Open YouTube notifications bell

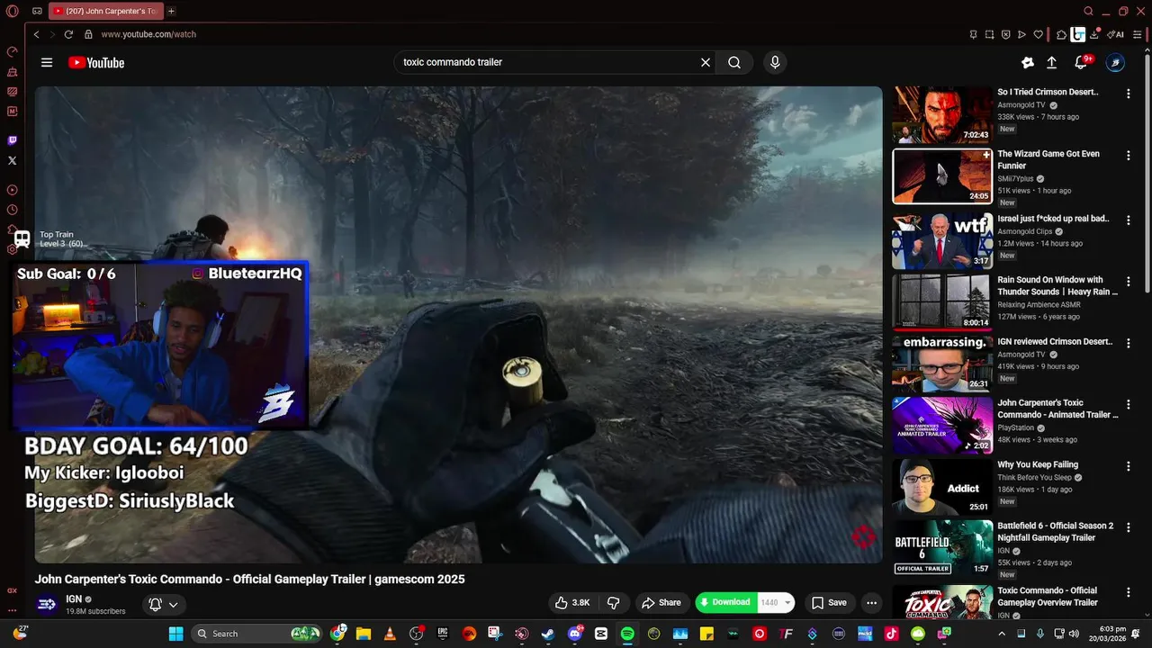click(x=1082, y=62)
